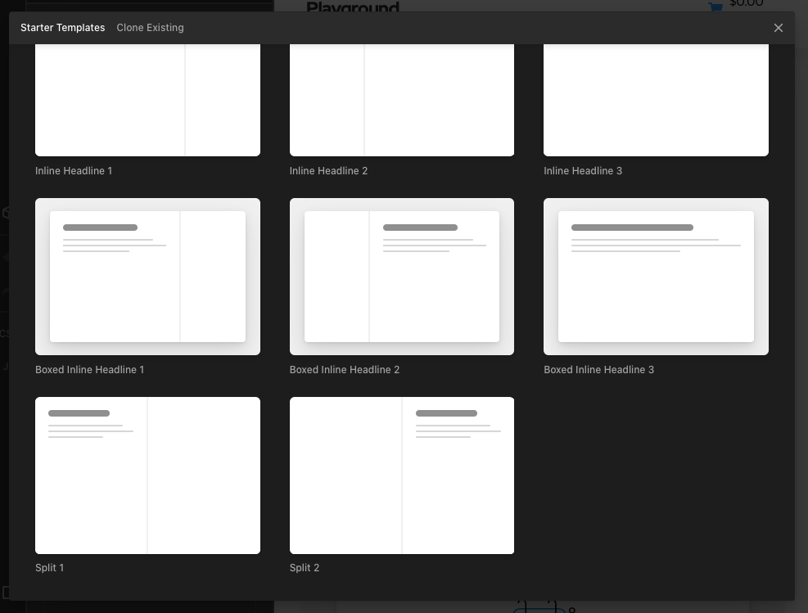This screenshot has width=808, height=613.
Task: Pick the Boxed Inline Headline 3 thumbnail
Action: (x=656, y=277)
